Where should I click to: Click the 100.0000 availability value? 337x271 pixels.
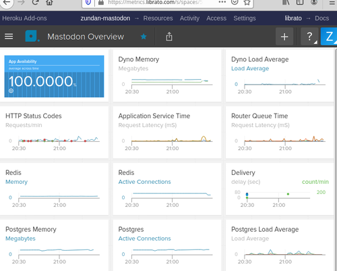click(40, 81)
